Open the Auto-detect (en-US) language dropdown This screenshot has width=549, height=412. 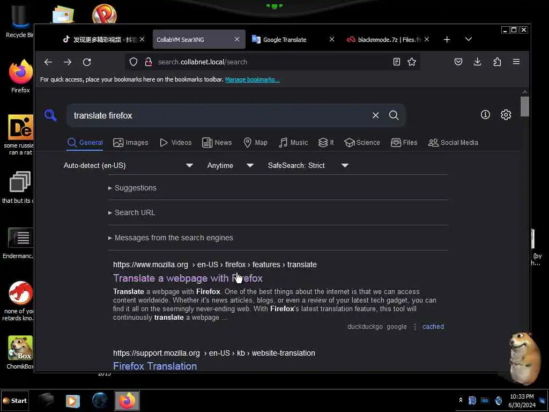128,165
